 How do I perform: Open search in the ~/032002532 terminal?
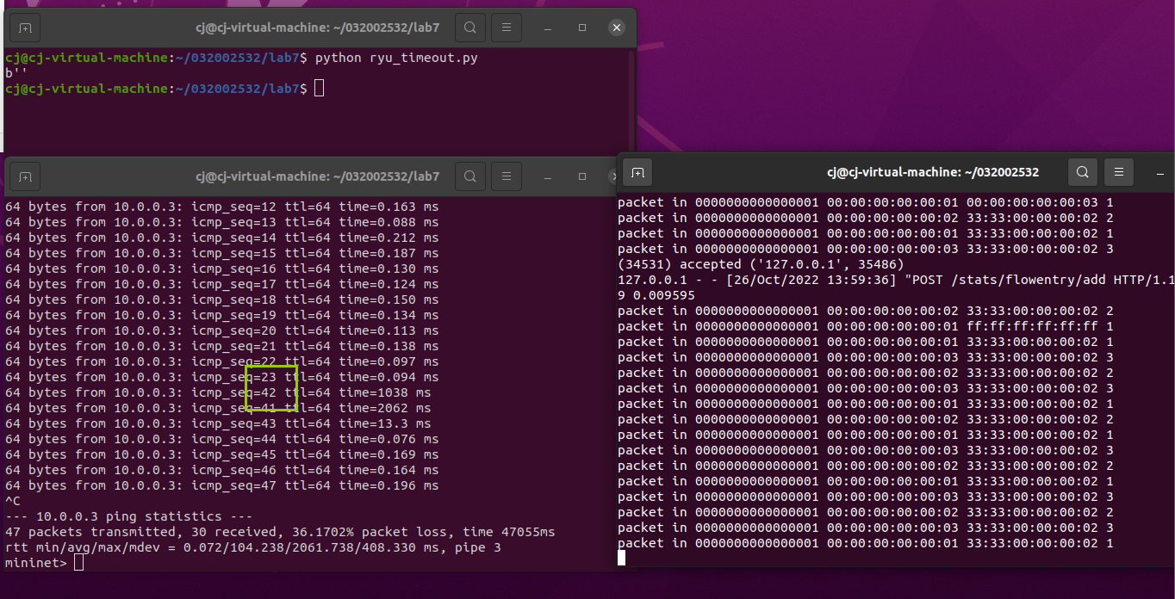coord(1082,172)
